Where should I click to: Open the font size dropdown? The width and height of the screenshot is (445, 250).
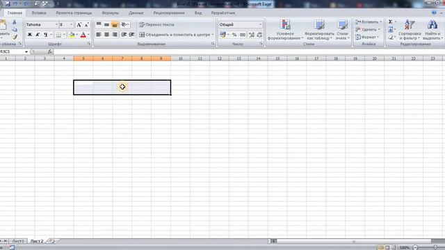point(72,25)
